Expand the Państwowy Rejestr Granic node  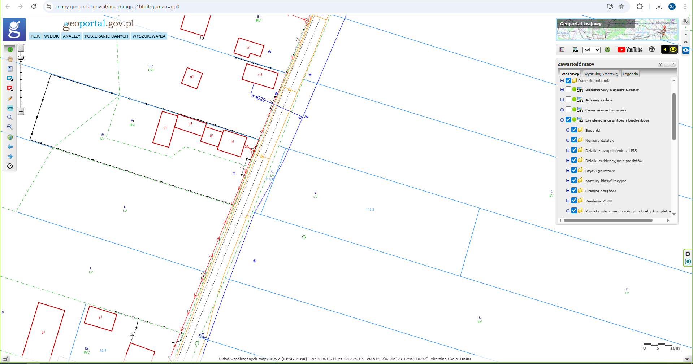(x=562, y=90)
